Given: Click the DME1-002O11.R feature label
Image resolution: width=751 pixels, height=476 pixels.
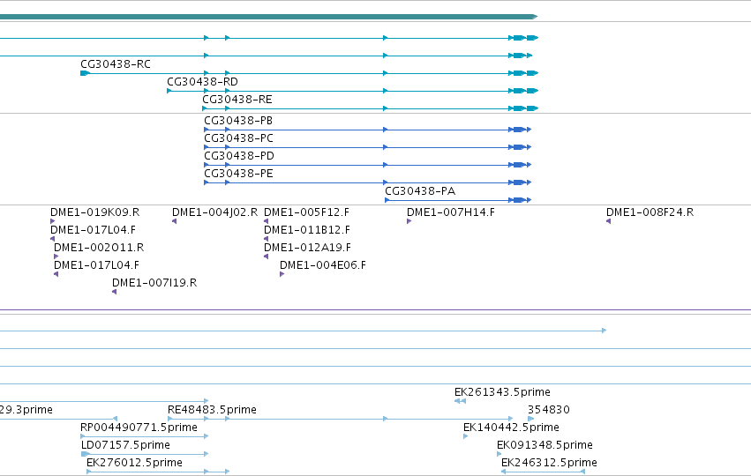Looking at the screenshot, I should point(99,248).
